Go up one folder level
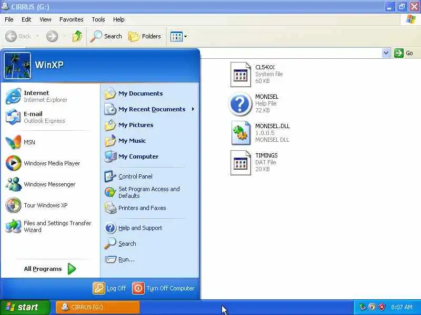This screenshot has width=421, height=315. point(77,36)
